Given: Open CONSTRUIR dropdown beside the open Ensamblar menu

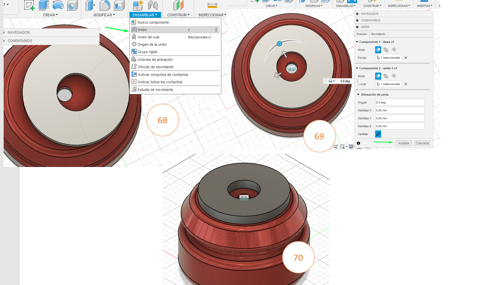Looking at the screenshot, I should click(178, 15).
